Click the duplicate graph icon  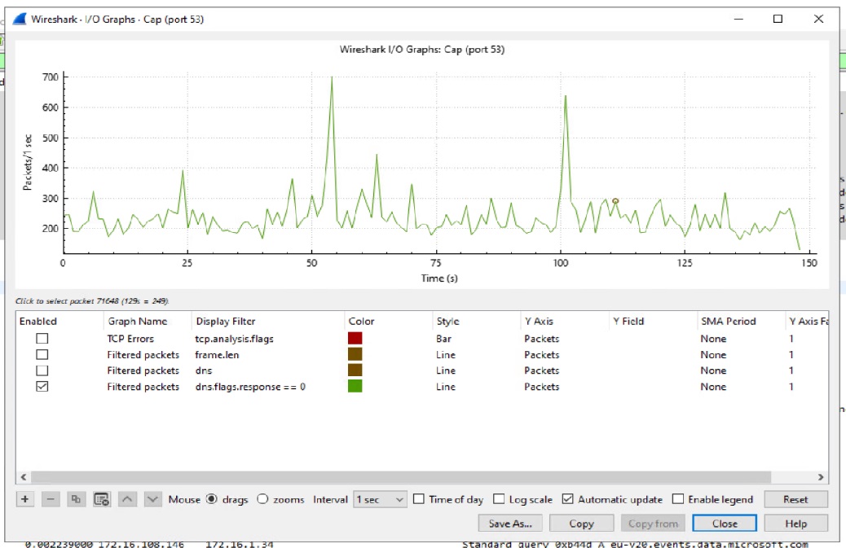tap(76, 499)
